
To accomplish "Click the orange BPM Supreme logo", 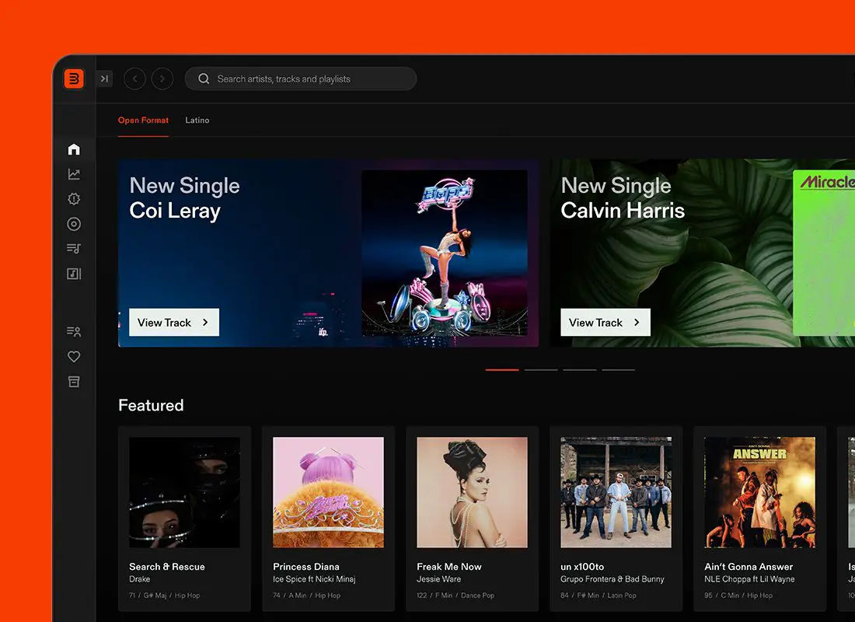I will click(74, 79).
